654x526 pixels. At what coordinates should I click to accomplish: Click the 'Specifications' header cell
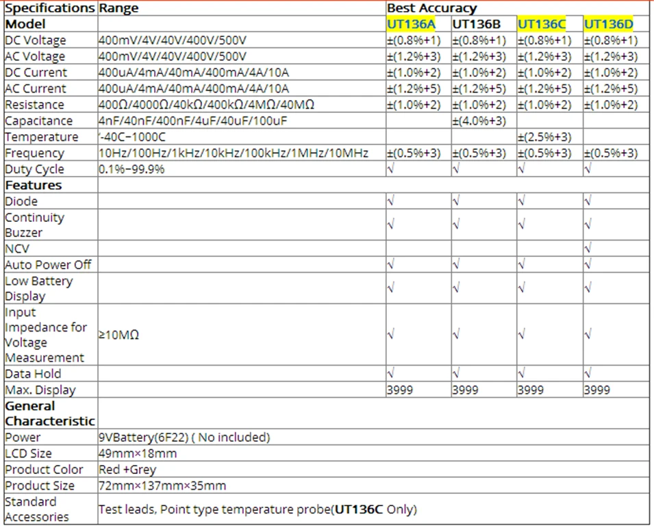pos(50,8)
